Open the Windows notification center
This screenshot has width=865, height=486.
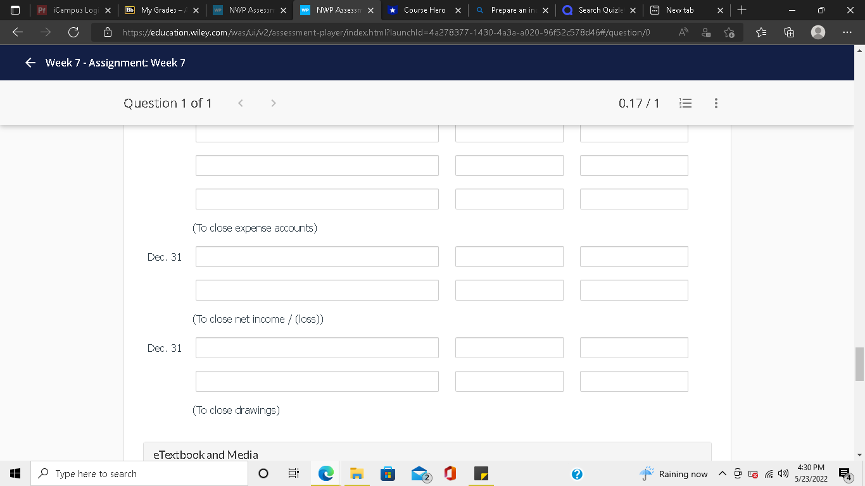(846, 473)
